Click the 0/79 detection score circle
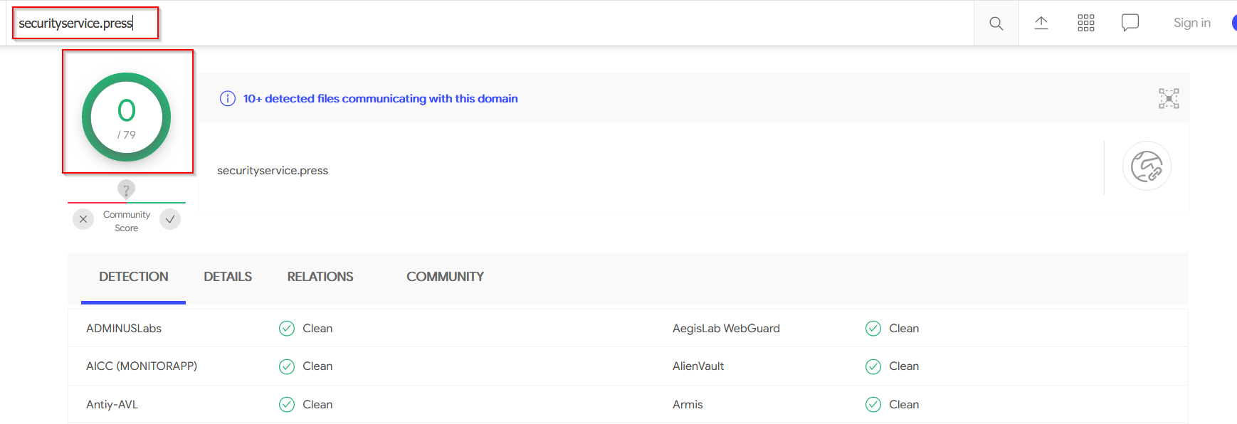The height and width of the screenshot is (424, 1237). tap(127, 117)
